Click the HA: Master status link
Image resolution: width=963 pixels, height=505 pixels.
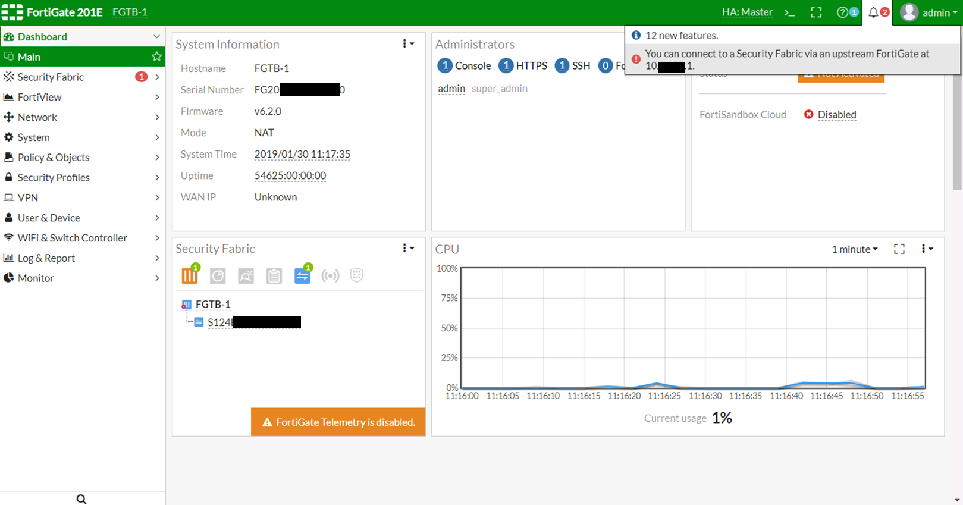tap(747, 12)
